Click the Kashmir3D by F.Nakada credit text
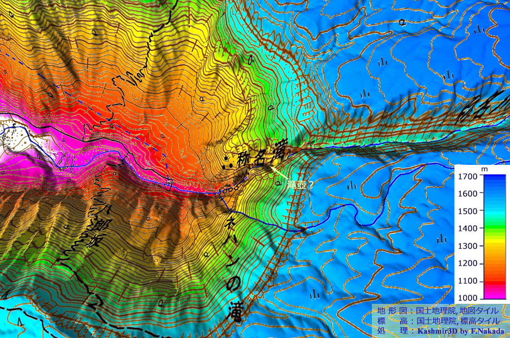The image size is (510, 338). point(457,331)
